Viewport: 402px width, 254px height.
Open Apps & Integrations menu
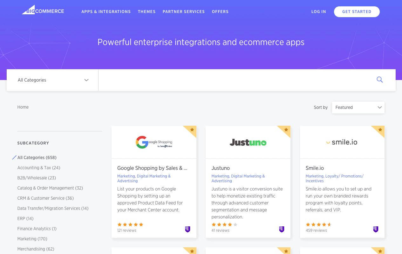[106, 12]
